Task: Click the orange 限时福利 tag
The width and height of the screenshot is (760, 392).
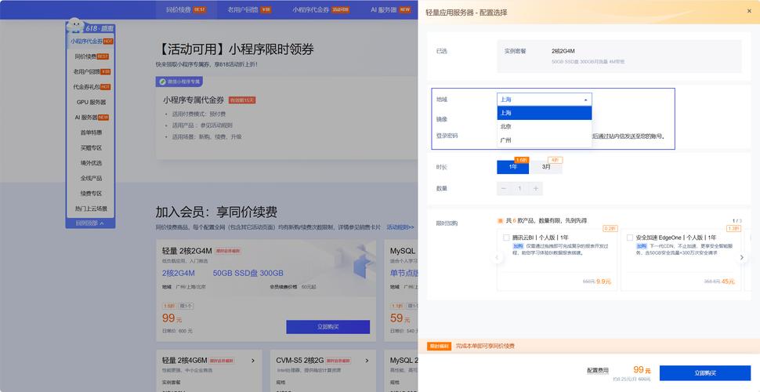Action: click(439, 347)
